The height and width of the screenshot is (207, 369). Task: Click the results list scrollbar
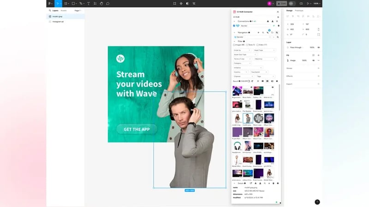(x=280, y=98)
